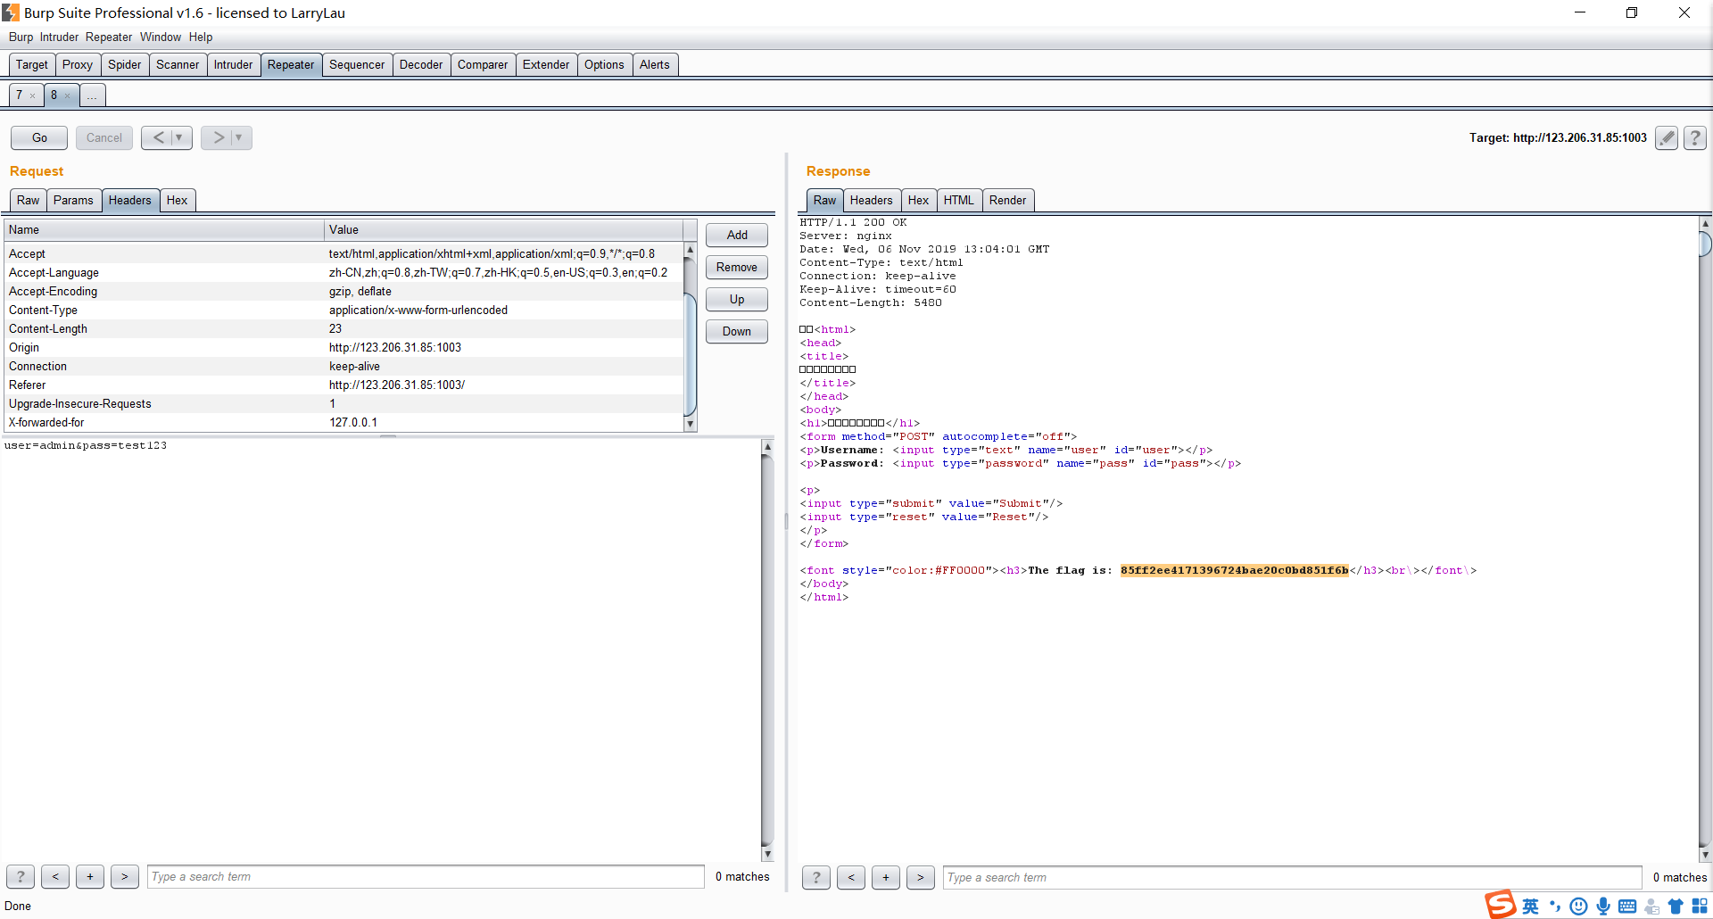Screen dimensions: 1713x919
Task: Click Remove to delete selected header
Action: click(737, 267)
